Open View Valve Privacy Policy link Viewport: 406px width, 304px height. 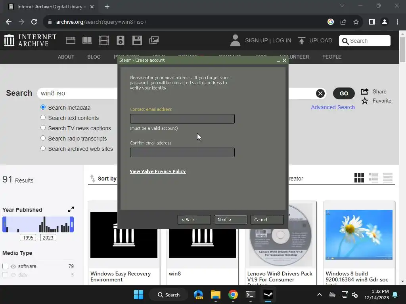158,171
